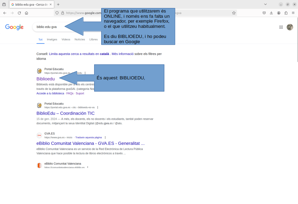Open 'eBiblio Comunitat Valenciana - GVA.ES' result

point(90,143)
